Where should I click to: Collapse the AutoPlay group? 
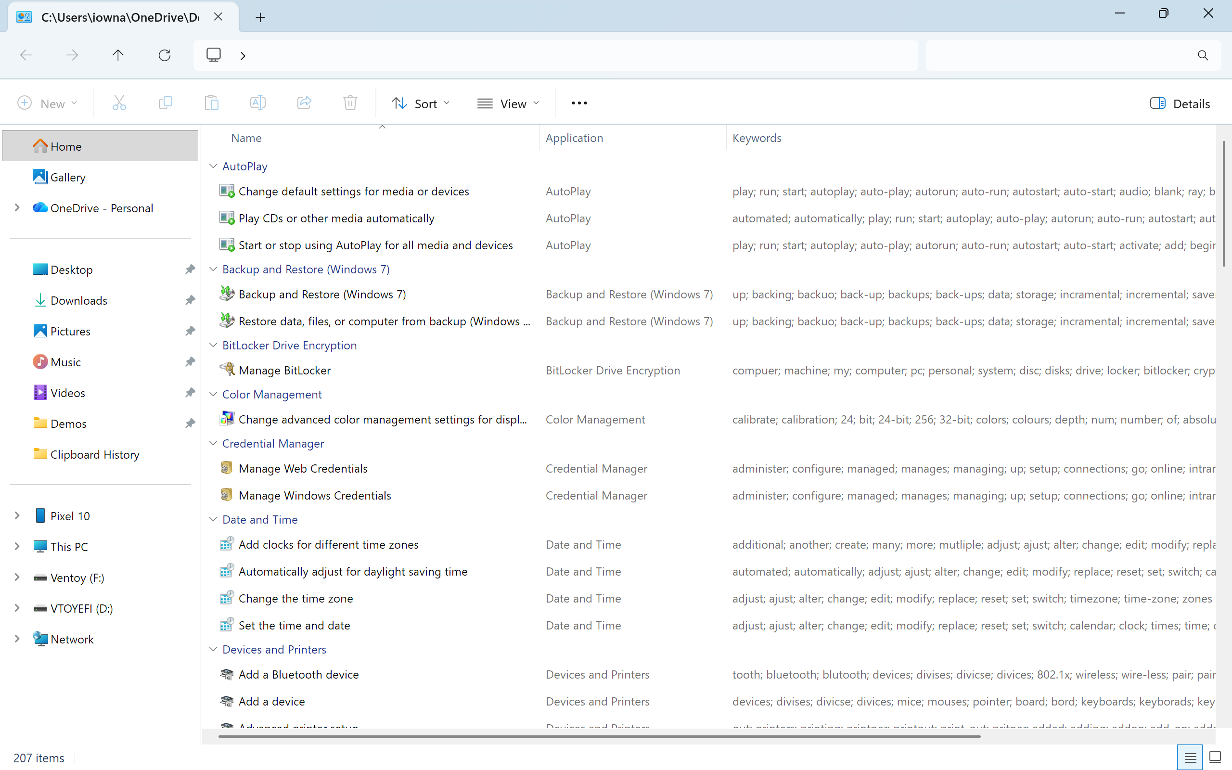coord(213,166)
